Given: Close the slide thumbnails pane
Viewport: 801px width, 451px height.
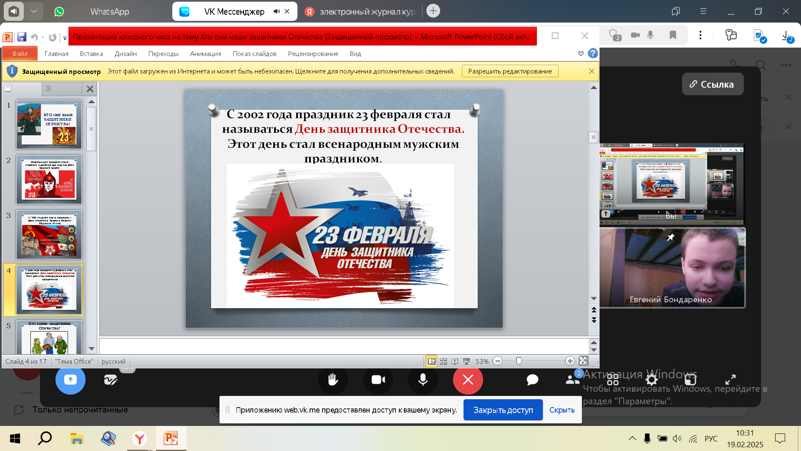Looking at the screenshot, I should (90, 89).
